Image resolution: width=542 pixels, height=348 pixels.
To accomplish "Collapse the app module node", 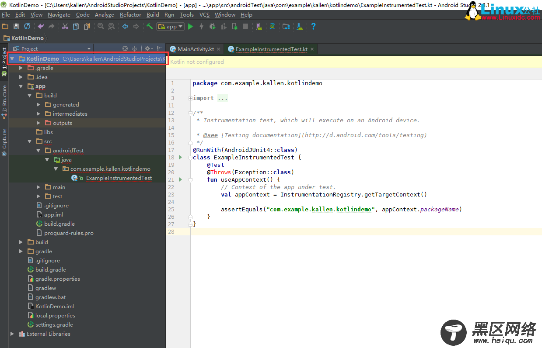I will pyautogui.click(x=21, y=86).
